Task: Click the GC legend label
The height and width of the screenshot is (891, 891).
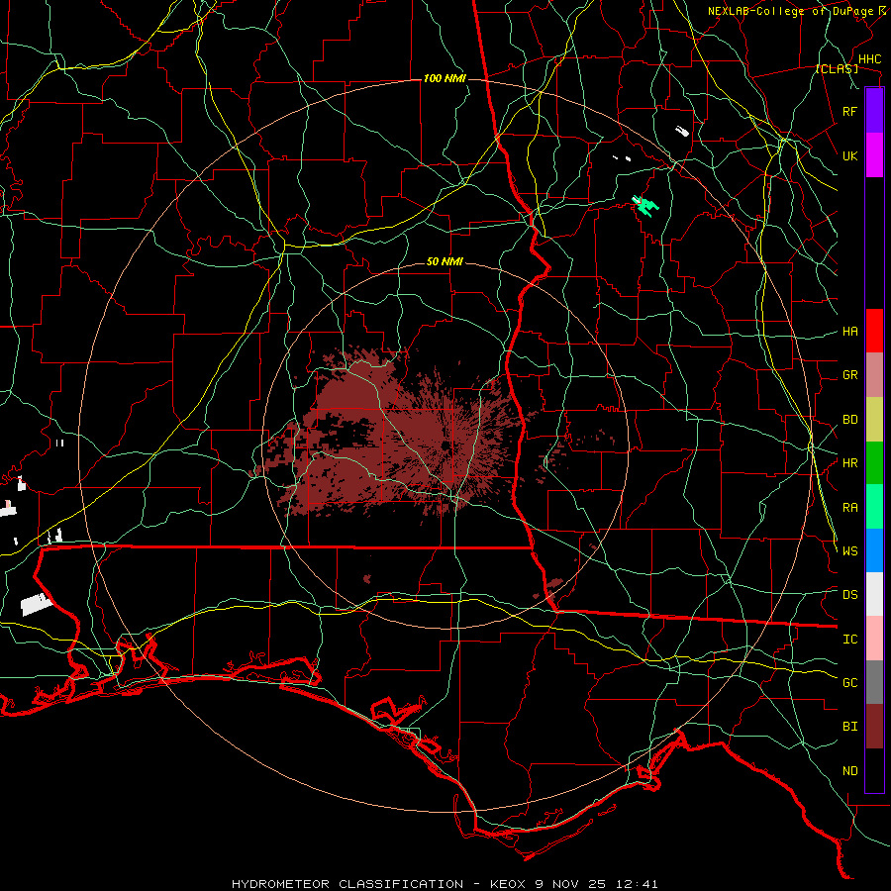Action: [x=850, y=682]
